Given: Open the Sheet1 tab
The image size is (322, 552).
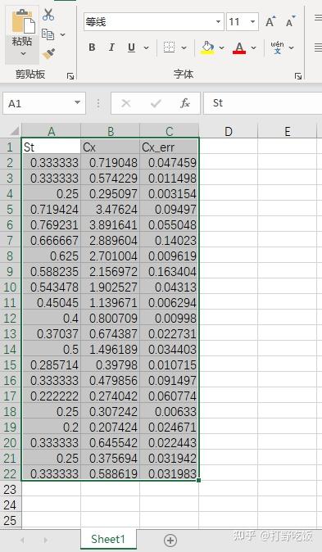Looking at the screenshot, I should pyautogui.click(x=108, y=539).
